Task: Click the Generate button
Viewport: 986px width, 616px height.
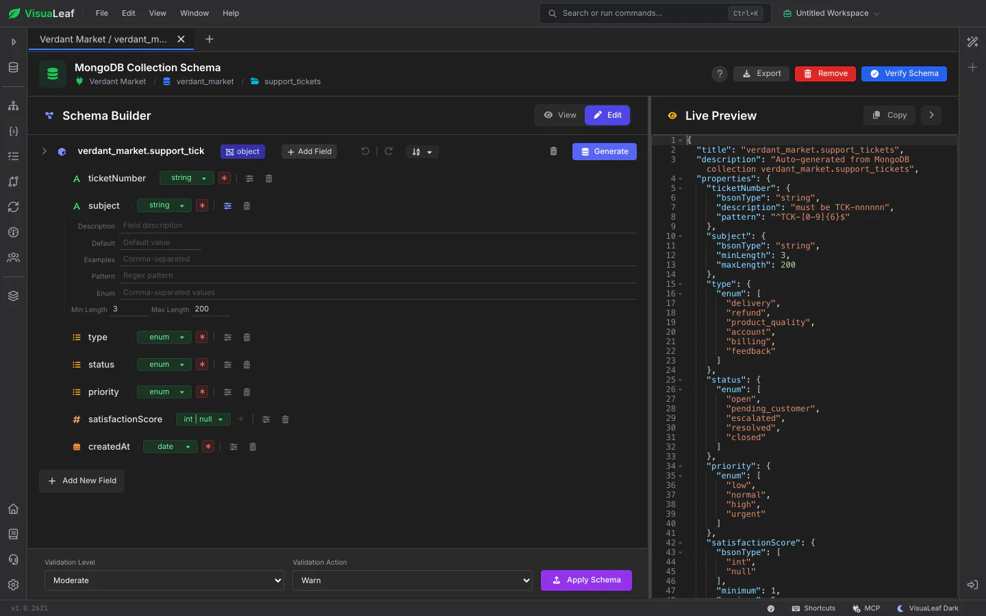Action: click(605, 151)
